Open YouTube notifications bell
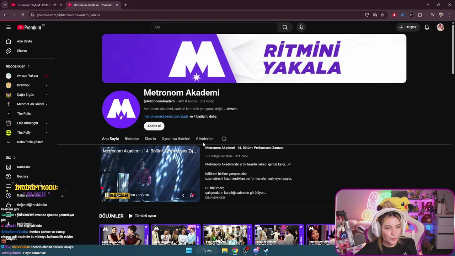 (x=427, y=27)
